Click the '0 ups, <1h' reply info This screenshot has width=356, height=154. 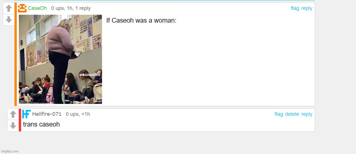point(78,114)
